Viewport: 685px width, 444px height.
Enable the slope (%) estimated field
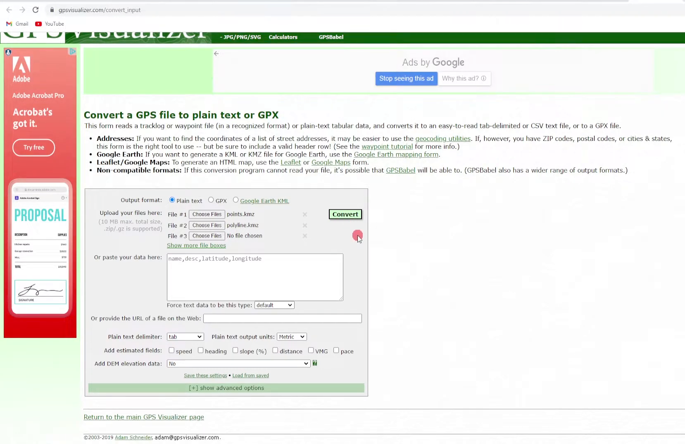click(x=235, y=350)
